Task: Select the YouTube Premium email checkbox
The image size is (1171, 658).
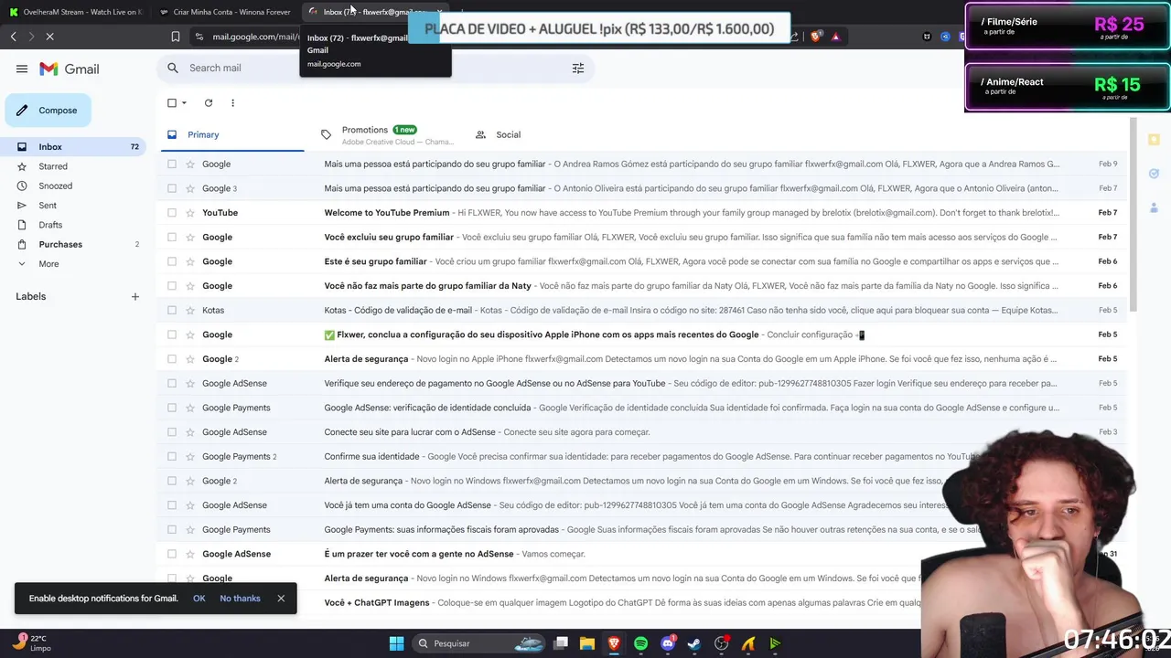Action: coord(172,213)
